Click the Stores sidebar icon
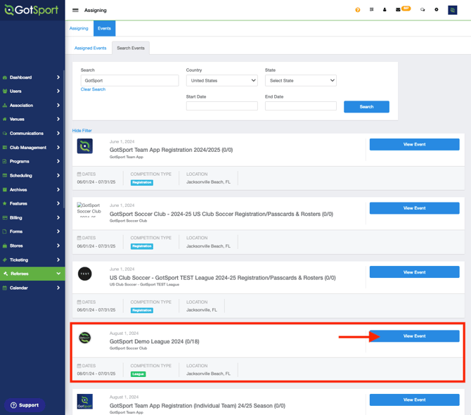Image resolution: width=471 pixels, height=415 pixels. click(5, 245)
